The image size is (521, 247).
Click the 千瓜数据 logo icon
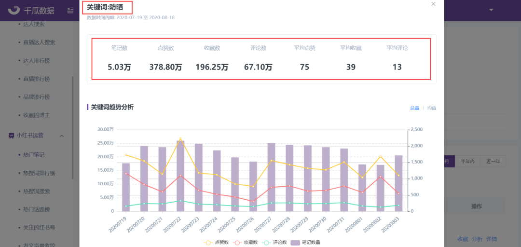[14, 10]
